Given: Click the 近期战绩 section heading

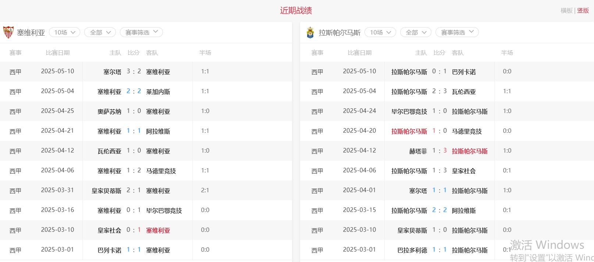Looking at the screenshot, I should [296, 11].
